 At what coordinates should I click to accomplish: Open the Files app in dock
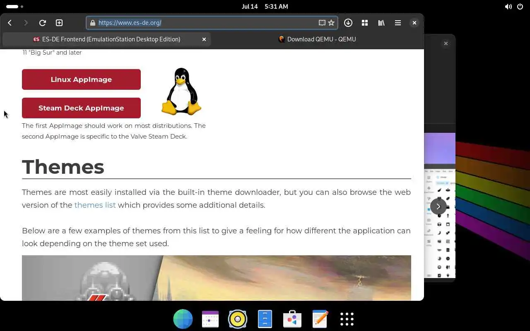tap(265, 319)
